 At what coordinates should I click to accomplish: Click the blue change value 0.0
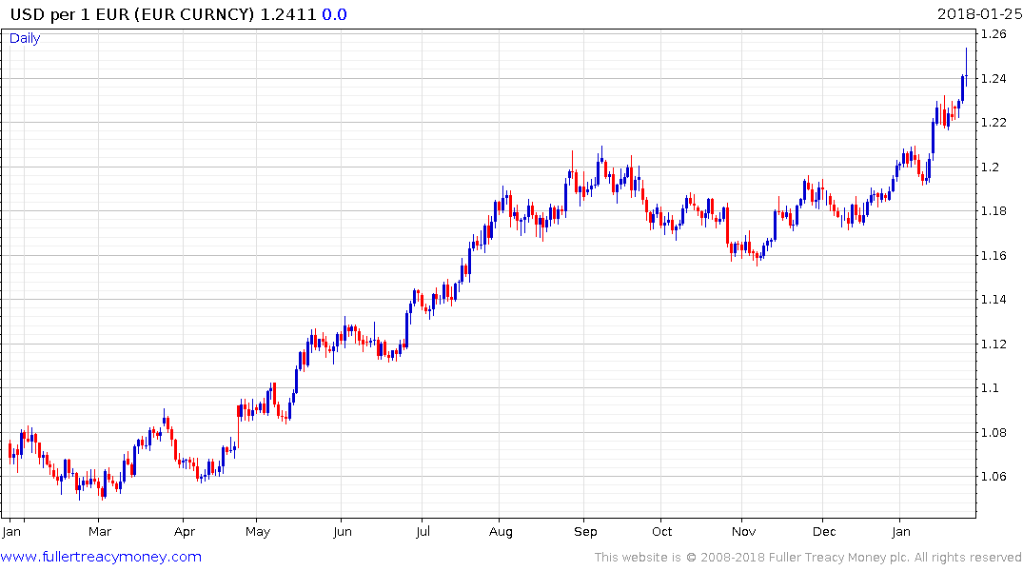335,14
